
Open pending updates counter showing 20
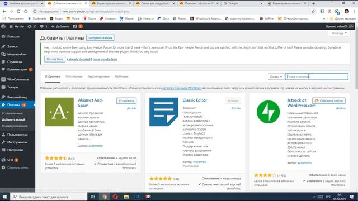click(32, 26)
